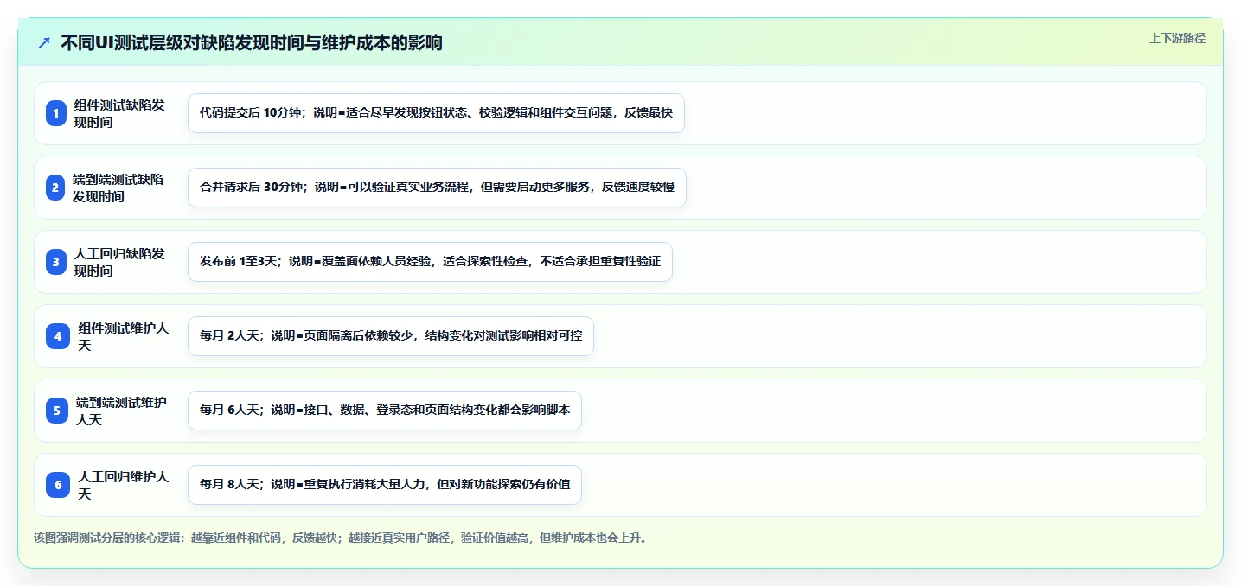Click the 组件测试维护人天 label
Screen dimensions: 1241x586
[x=124, y=336]
